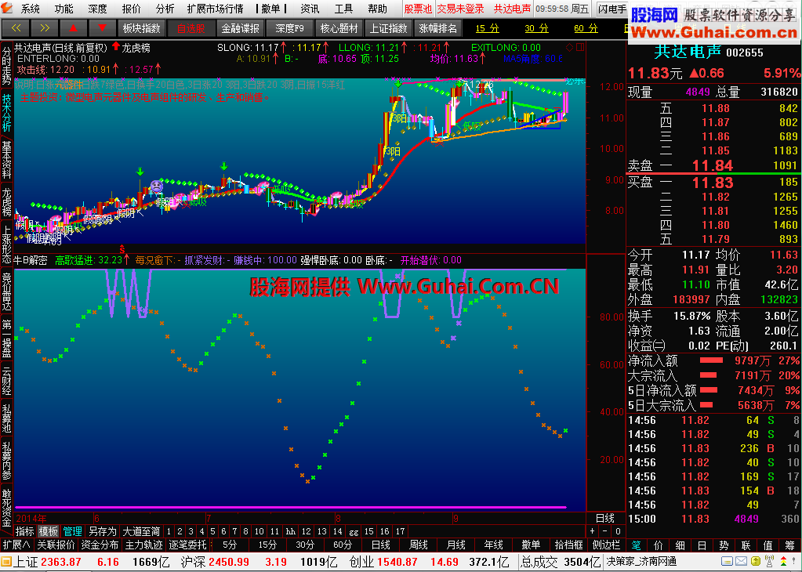Open the 系统 menu

coord(30,9)
